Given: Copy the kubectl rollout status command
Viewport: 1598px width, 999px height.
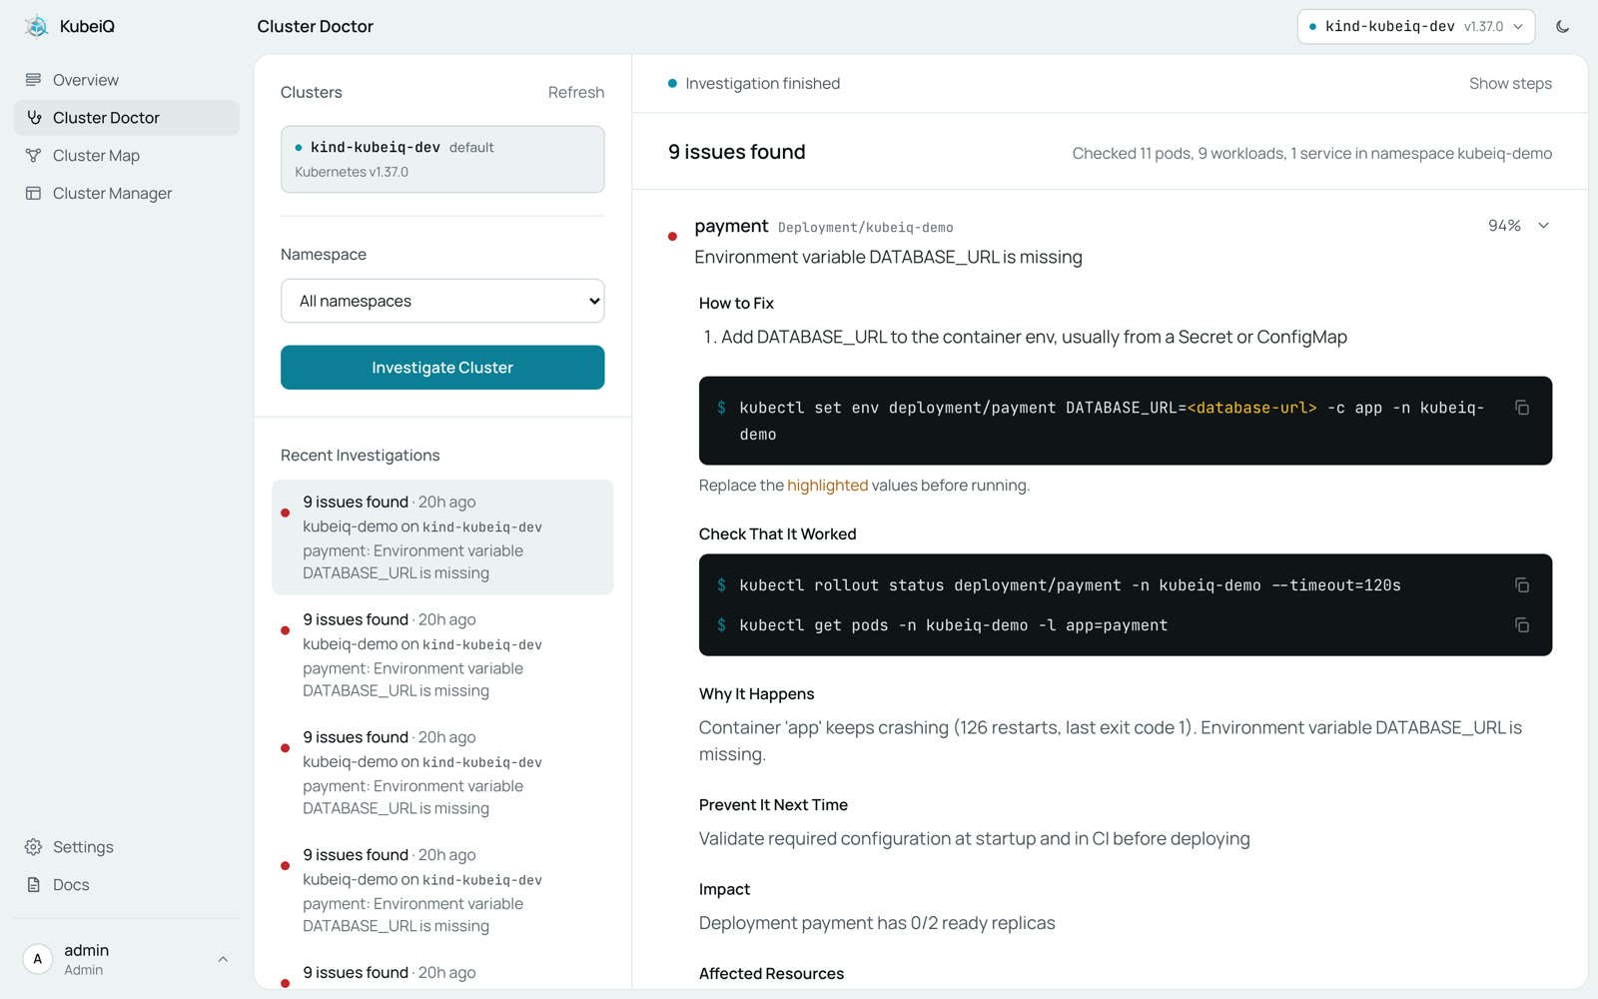Looking at the screenshot, I should [x=1522, y=585].
